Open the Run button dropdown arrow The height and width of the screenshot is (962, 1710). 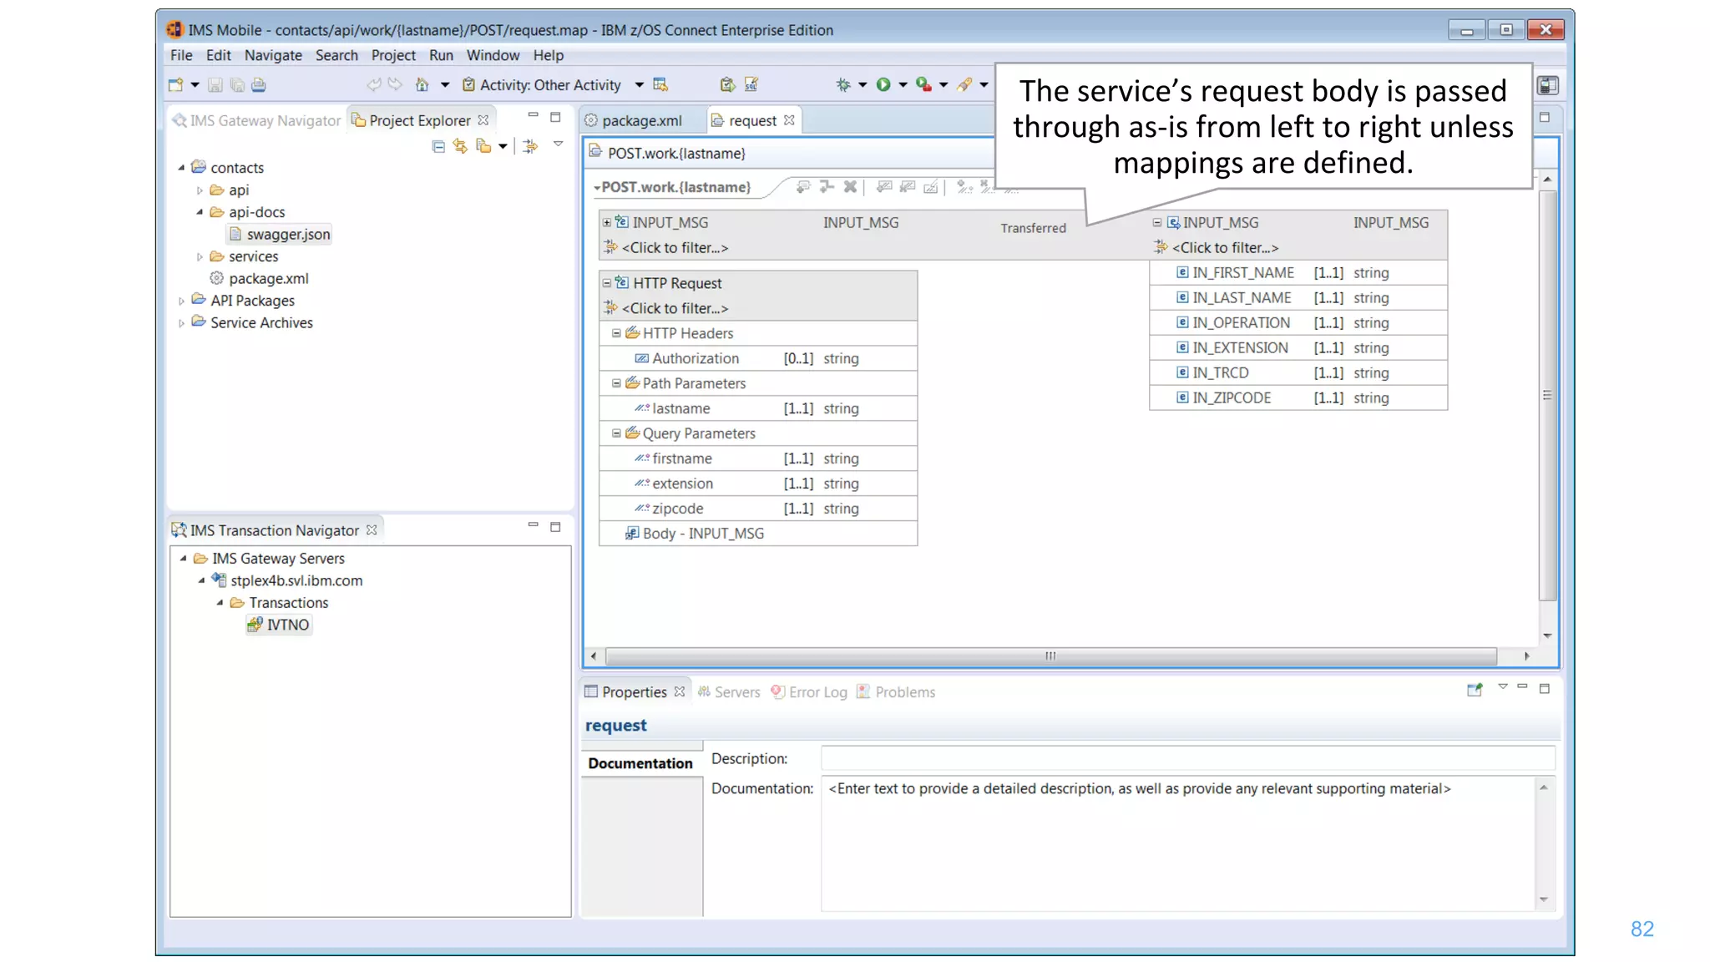click(903, 84)
